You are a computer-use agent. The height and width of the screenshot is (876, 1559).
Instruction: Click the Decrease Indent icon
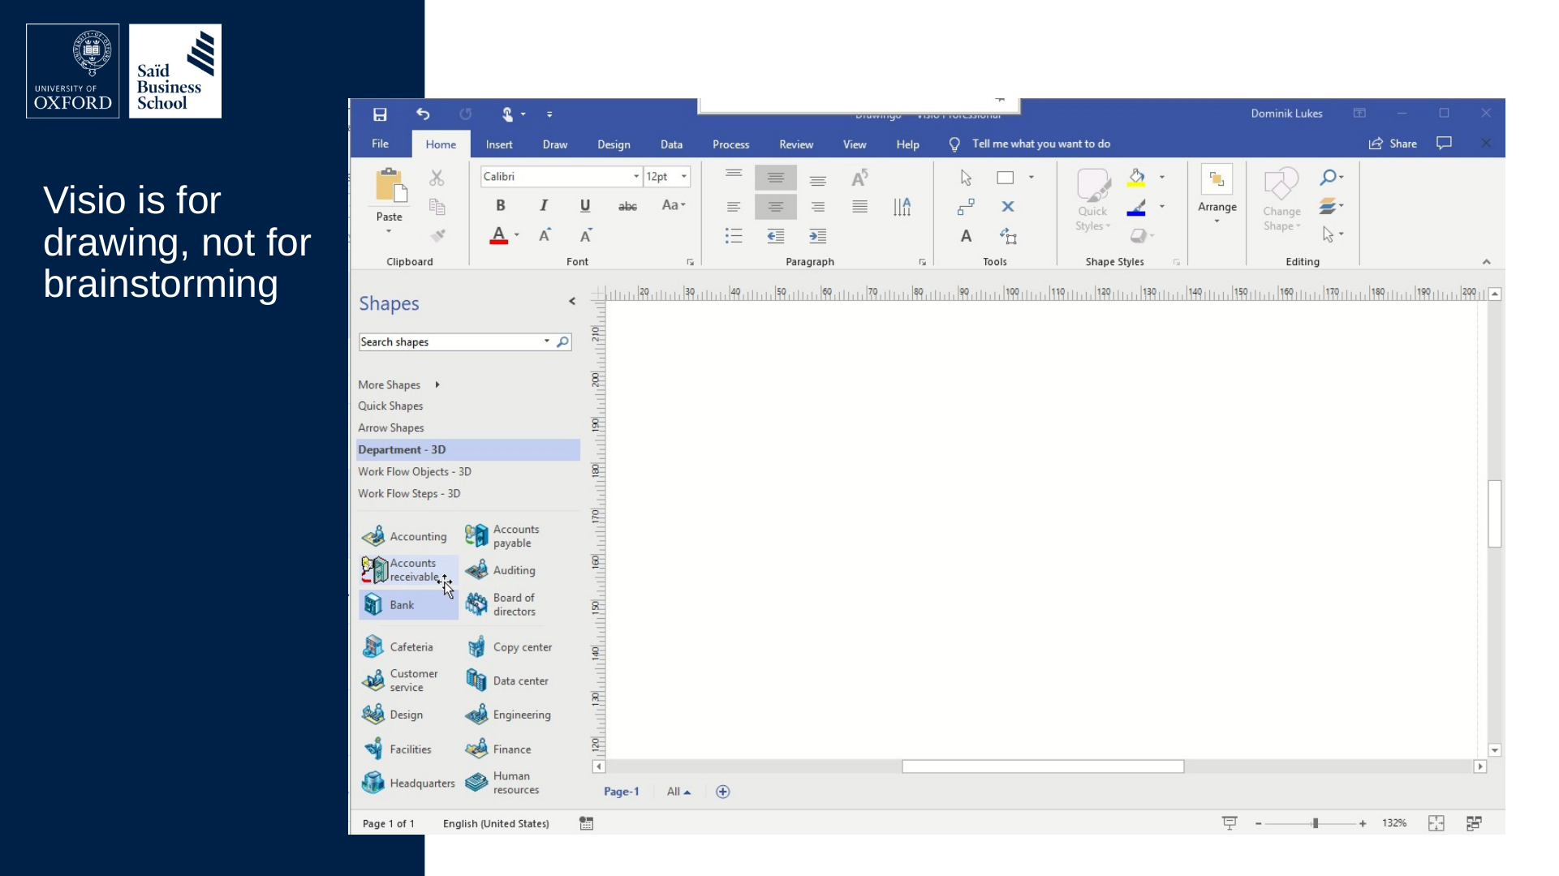[x=776, y=236]
